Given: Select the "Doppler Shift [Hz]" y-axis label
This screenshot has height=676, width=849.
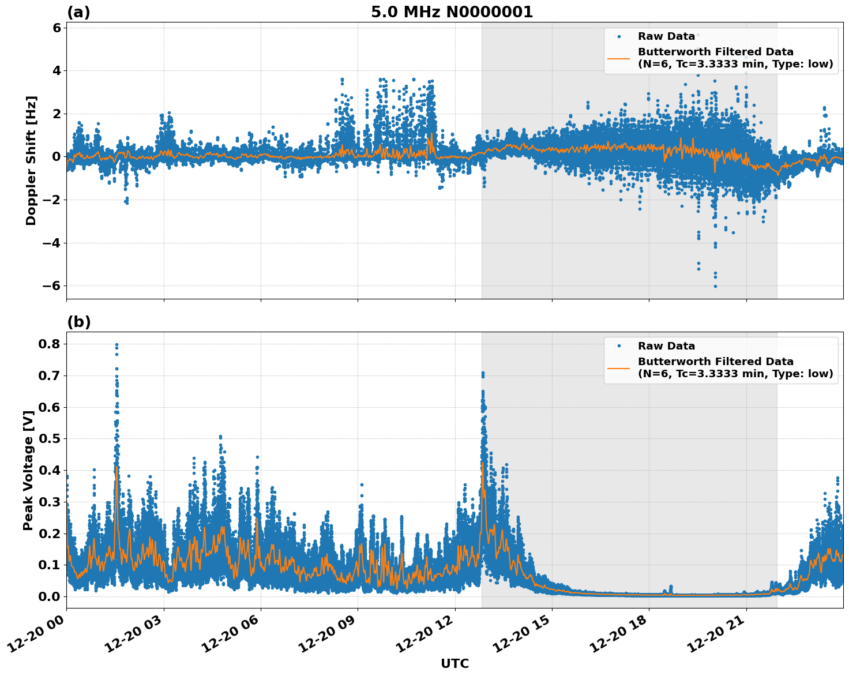Looking at the screenshot, I should (31, 160).
